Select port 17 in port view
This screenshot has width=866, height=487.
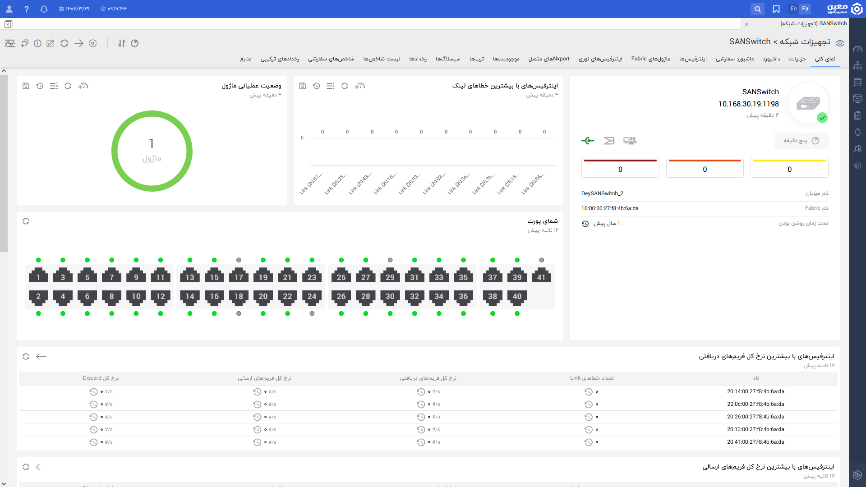coord(239,276)
